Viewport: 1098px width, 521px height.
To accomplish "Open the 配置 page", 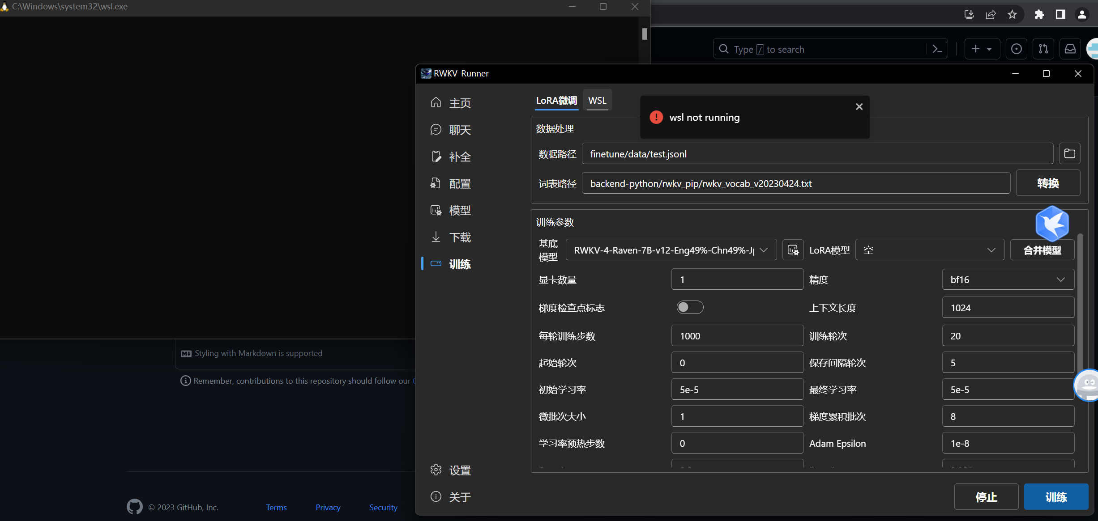I will coord(460,183).
